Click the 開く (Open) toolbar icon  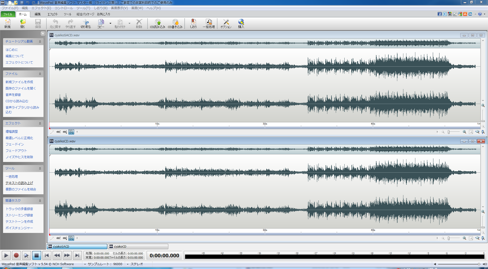[x=23, y=23]
